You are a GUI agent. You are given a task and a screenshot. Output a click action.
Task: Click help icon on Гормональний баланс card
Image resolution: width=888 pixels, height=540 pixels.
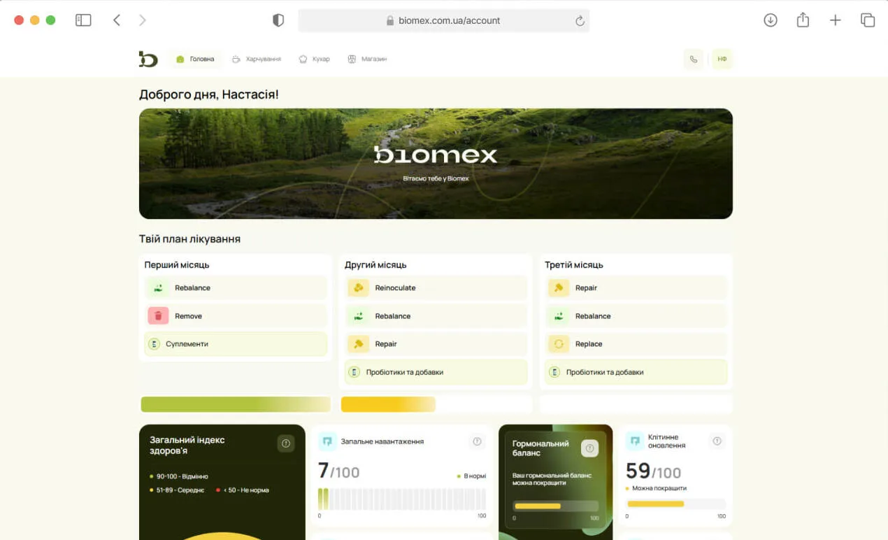point(589,448)
